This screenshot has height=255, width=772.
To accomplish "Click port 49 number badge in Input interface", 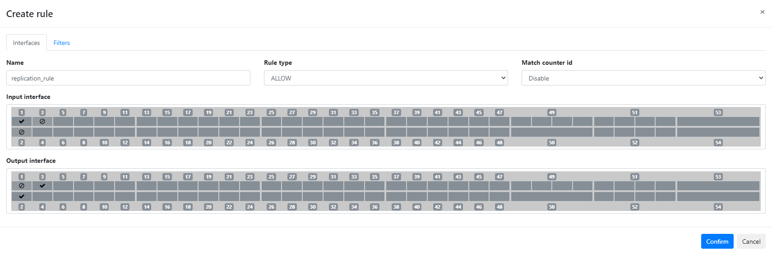I will pos(551,112).
